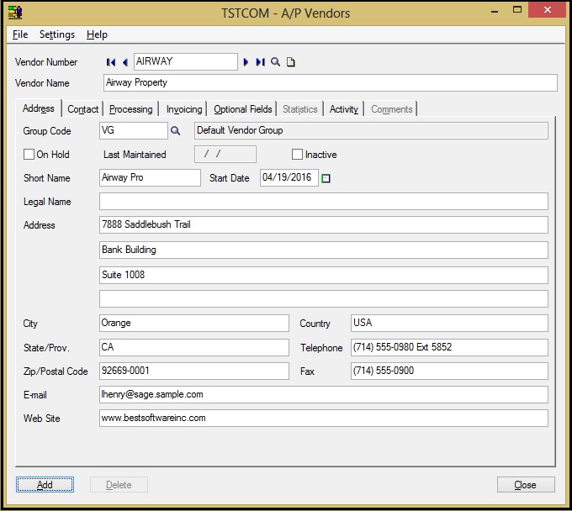
Task: Go to previous vendor record arrow
Action: pyautogui.click(x=125, y=62)
